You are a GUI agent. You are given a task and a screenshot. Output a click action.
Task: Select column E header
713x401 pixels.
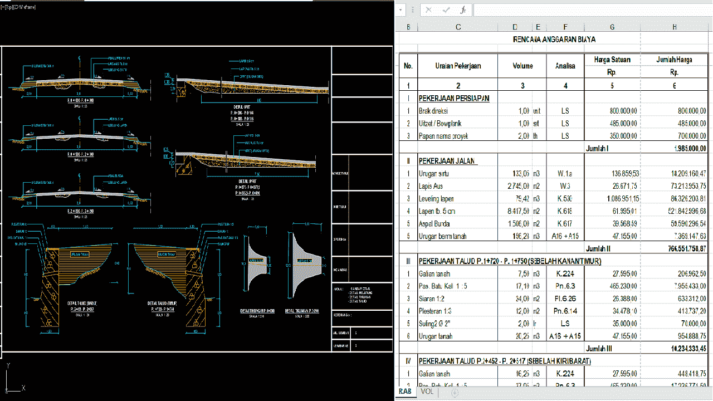(539, 27)
